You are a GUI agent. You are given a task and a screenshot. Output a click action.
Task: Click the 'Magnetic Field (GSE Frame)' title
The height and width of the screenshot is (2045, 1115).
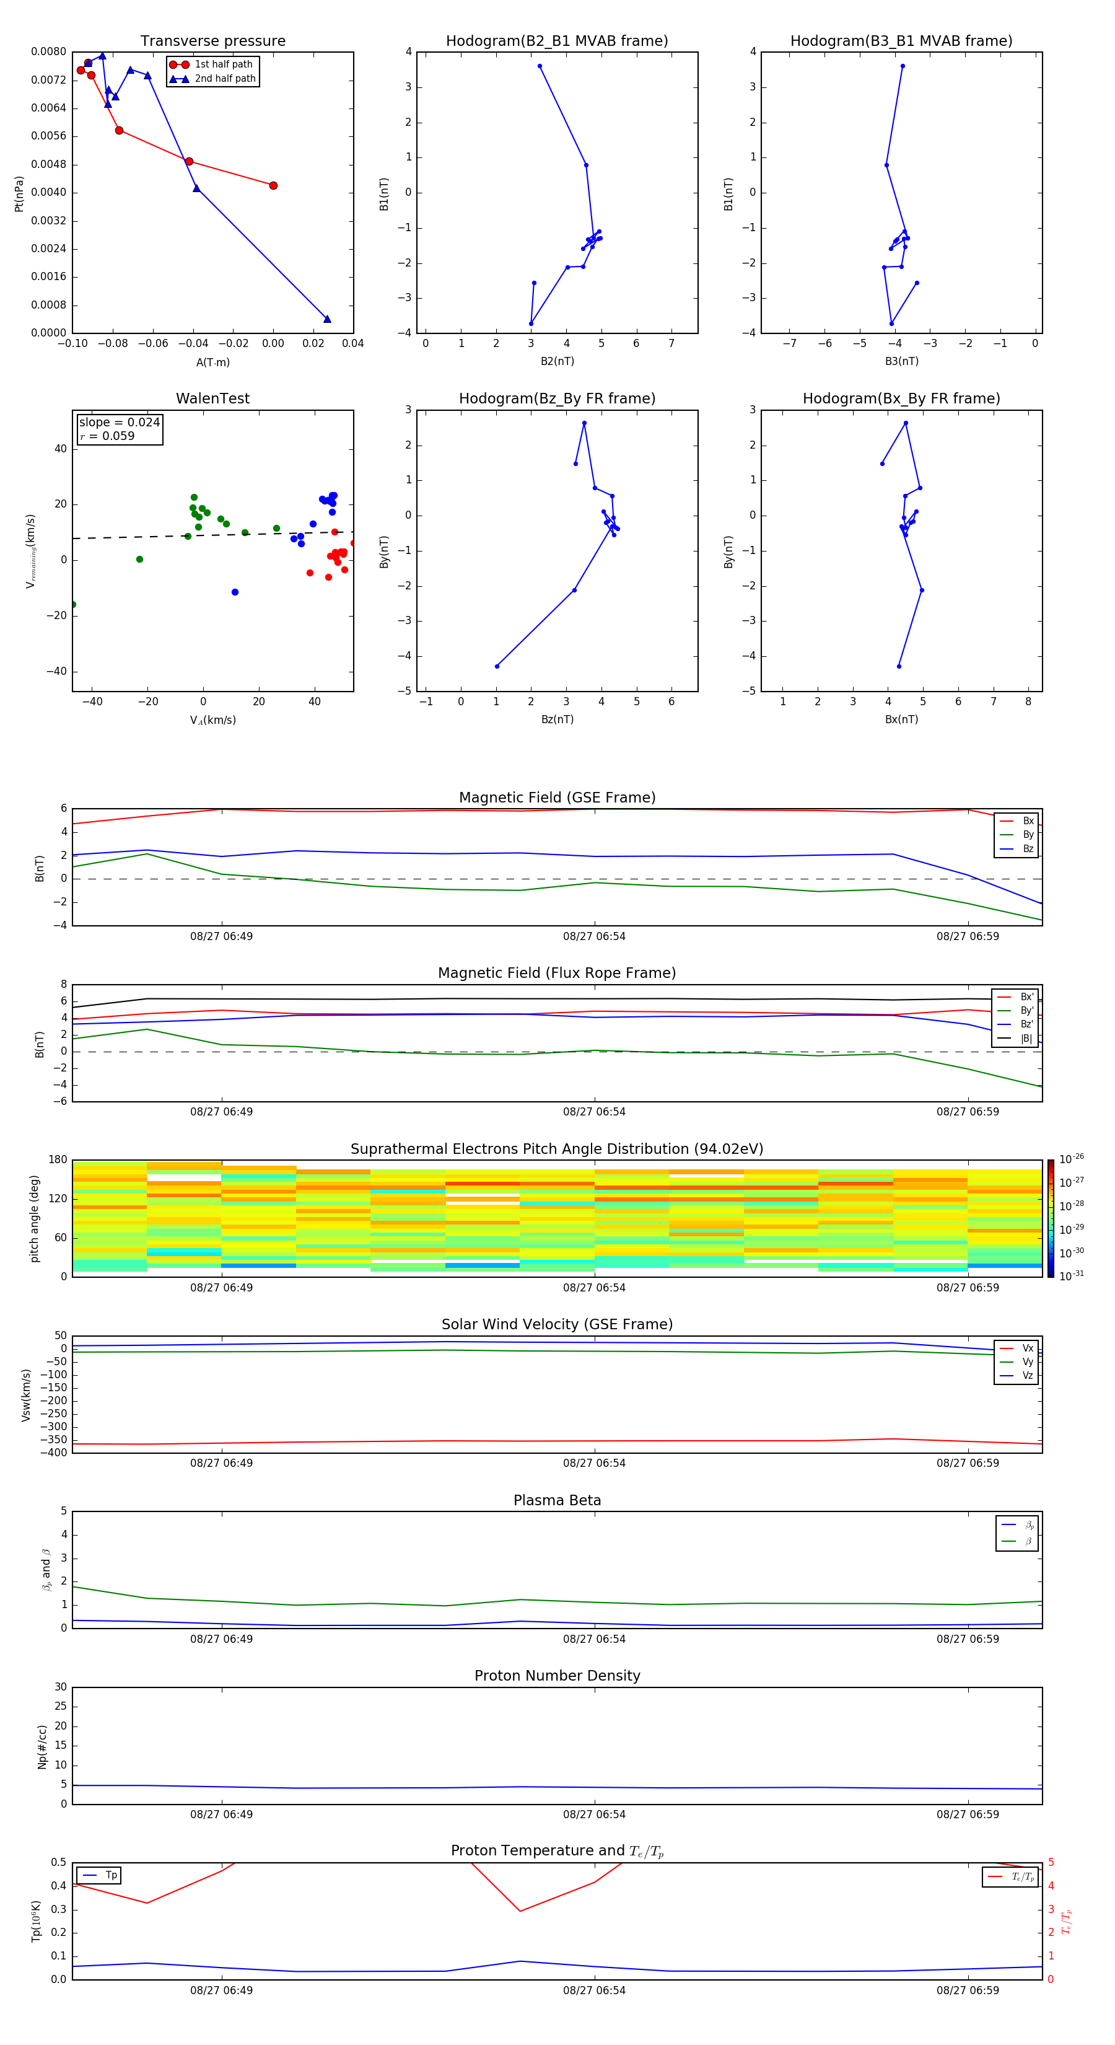point(557,798)
